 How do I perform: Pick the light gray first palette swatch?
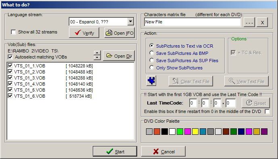pyautogui.click(x=149, y=132)
